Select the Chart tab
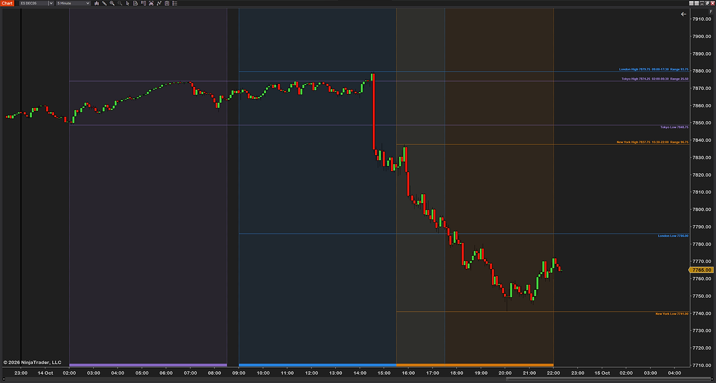This screenshot has width=716, height=383. (7, 3)
